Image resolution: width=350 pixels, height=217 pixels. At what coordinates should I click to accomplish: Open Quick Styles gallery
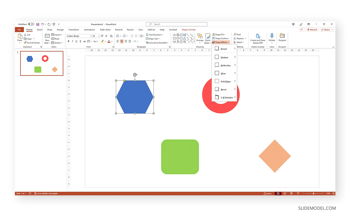coord(208,38)
